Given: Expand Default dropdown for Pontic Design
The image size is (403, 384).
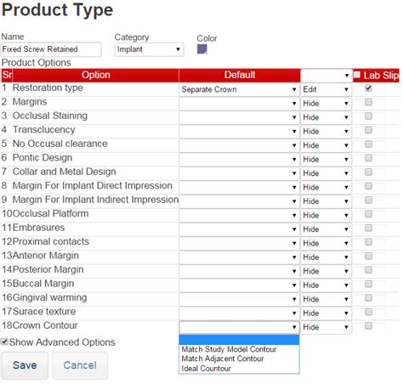Looking at the screenshot, I should click(239, 160).
